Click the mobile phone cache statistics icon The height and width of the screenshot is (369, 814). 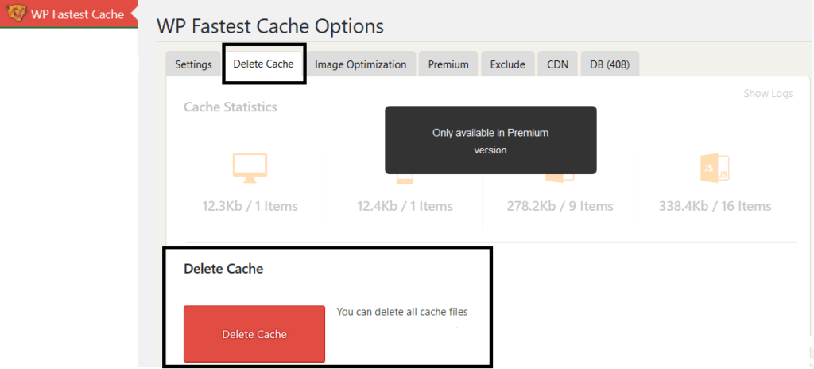(x=405, y=179)
